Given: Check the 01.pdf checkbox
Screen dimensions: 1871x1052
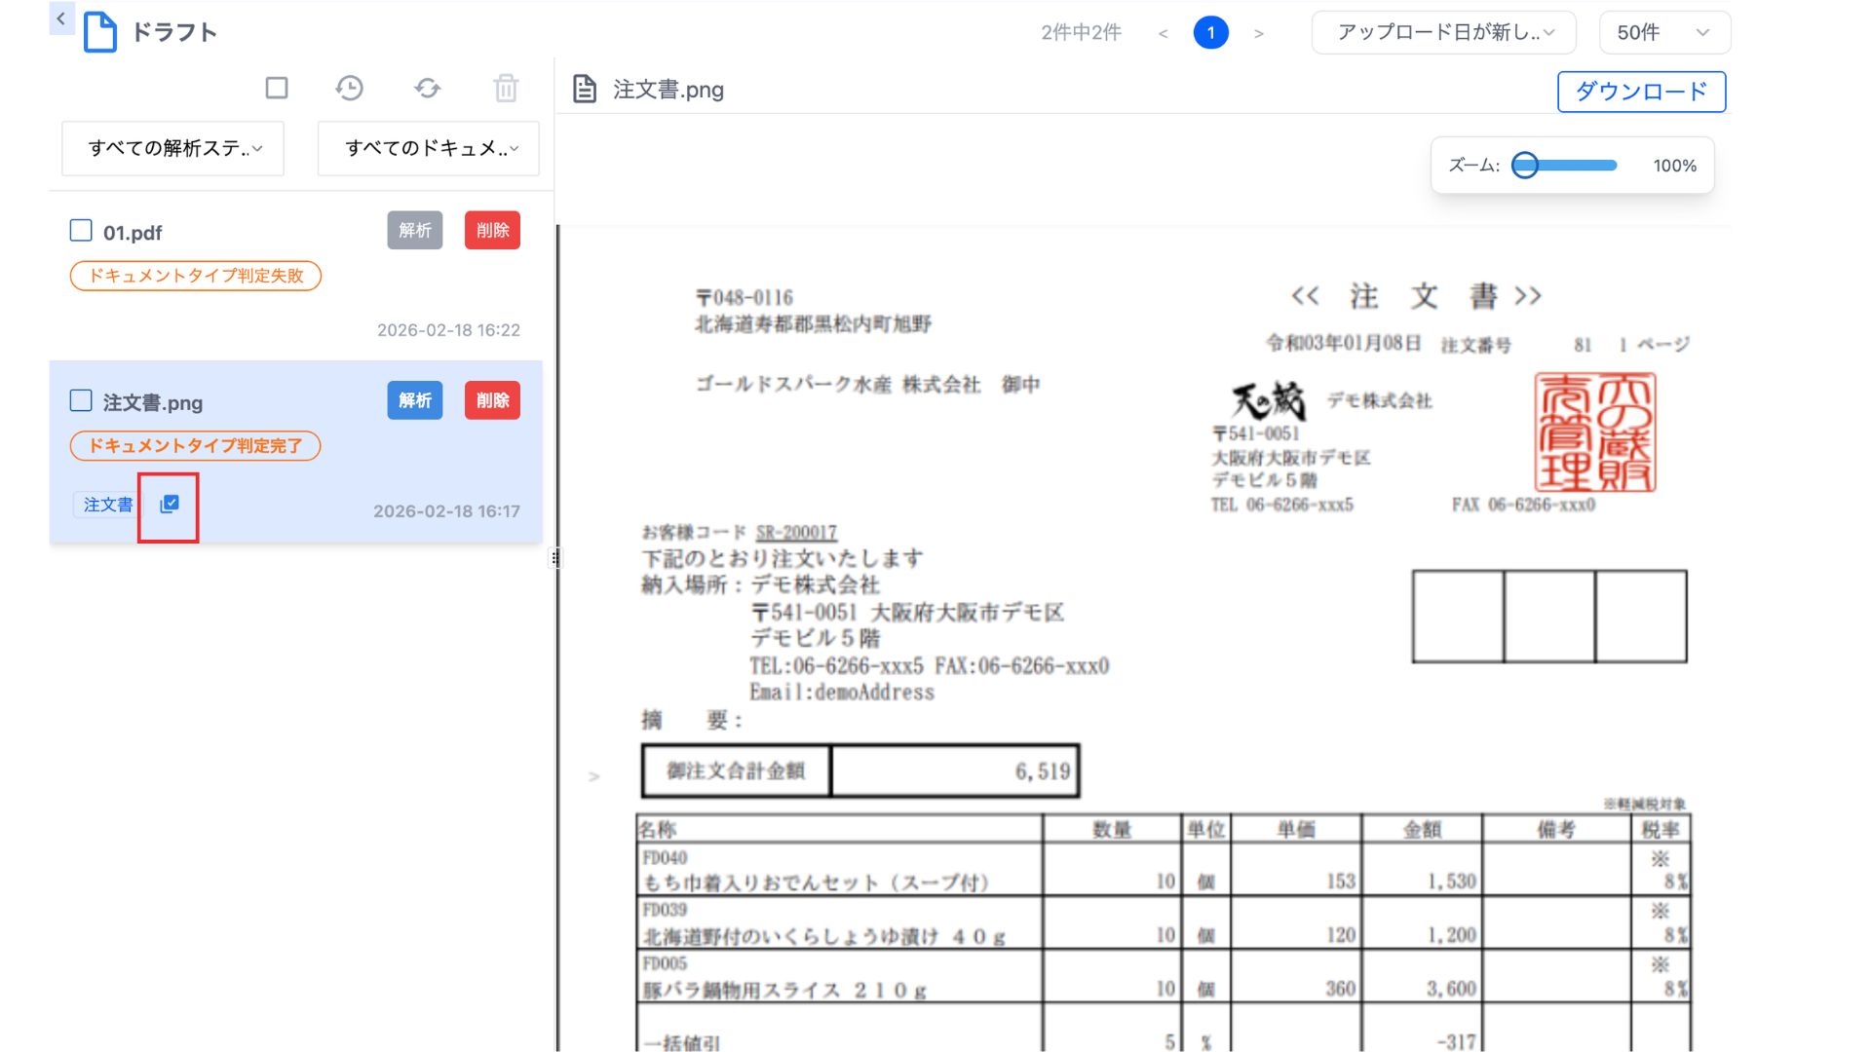Looking at the screenshot, I should point(81,231).
